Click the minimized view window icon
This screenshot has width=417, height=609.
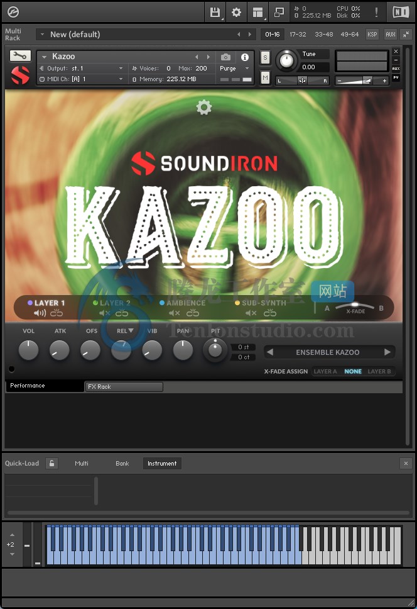[x=279, y=12]
